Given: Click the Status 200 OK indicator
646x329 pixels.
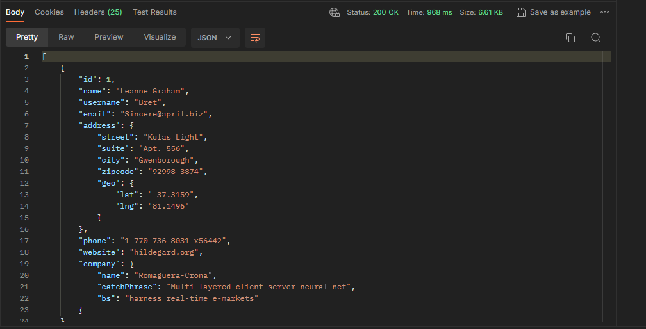Looking at the screenshot, I should 372,12.
